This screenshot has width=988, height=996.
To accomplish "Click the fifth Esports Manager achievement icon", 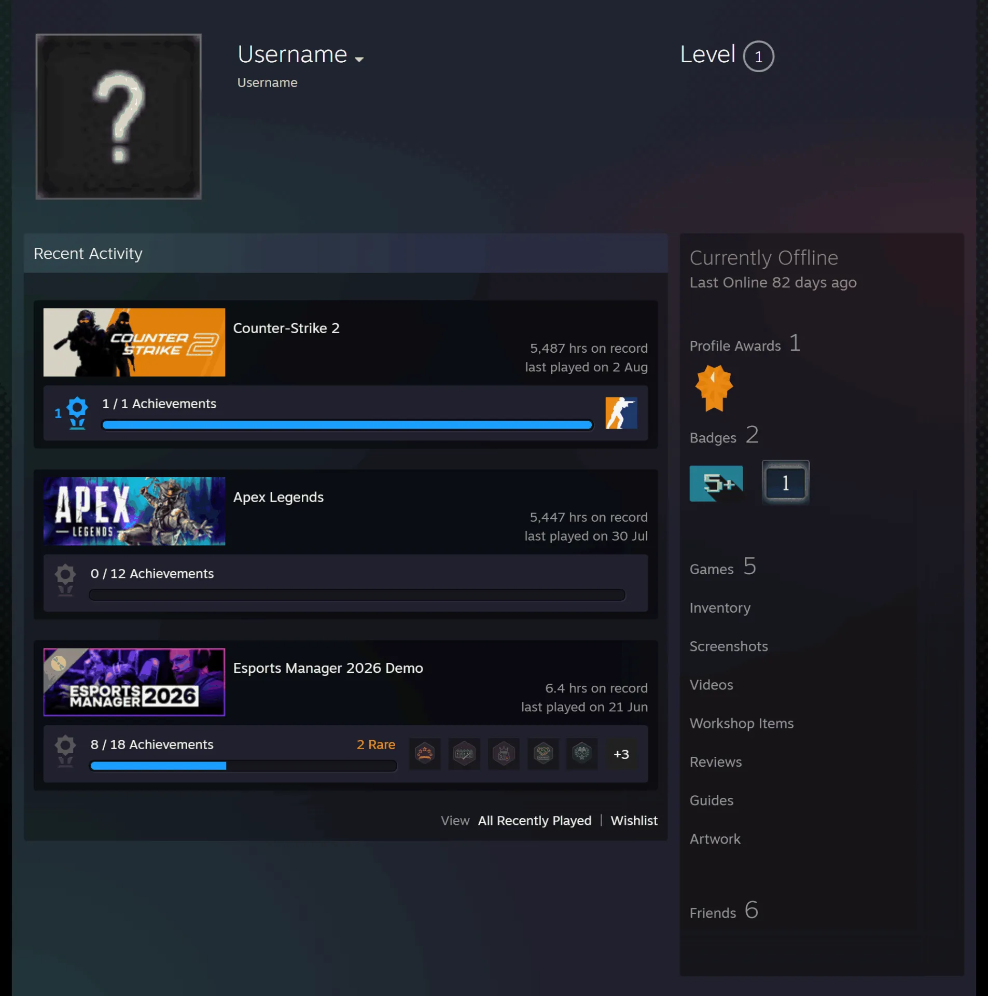I will click(x=582, y=754).
